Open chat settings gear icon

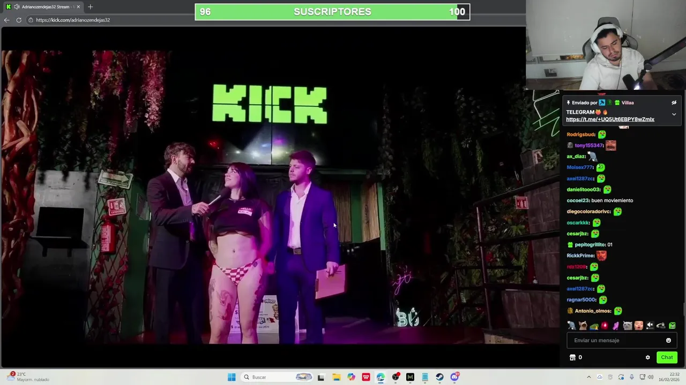coord(647,357)
